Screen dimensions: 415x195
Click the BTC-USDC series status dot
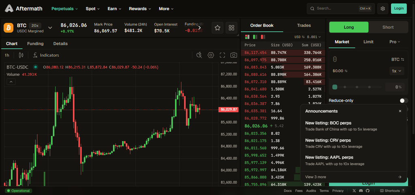click(36, 67)
